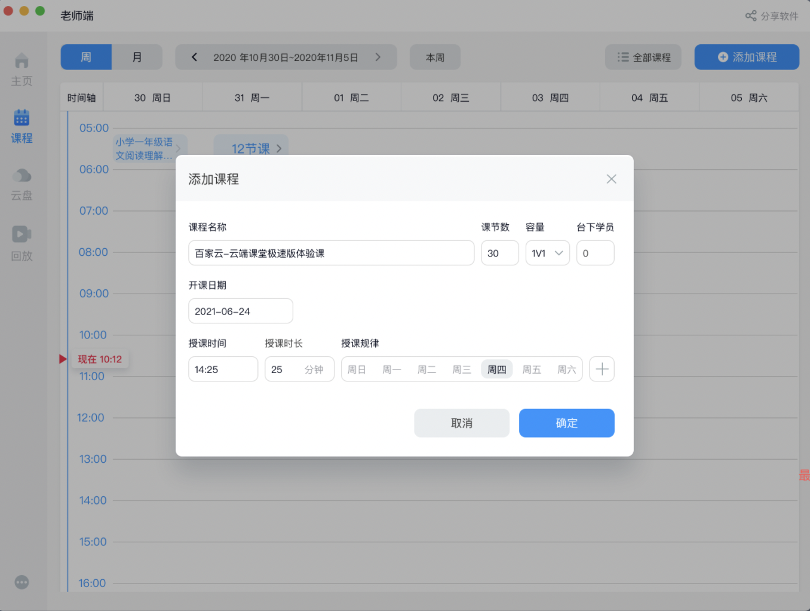
Task: Click the 台下学员 field showing 0
Action: [x=596, y=253]
